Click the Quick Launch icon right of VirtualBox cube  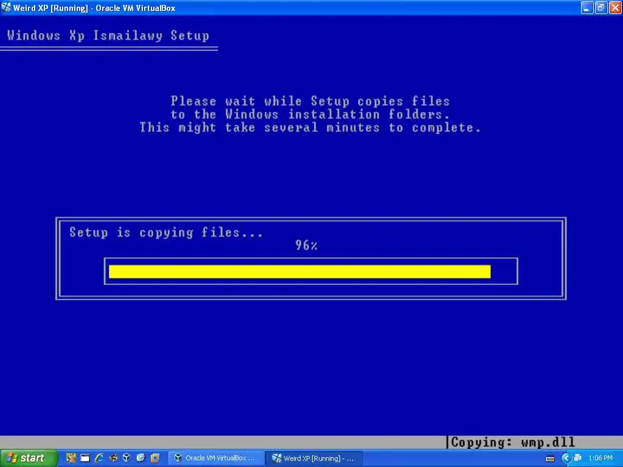pos(141,458)
